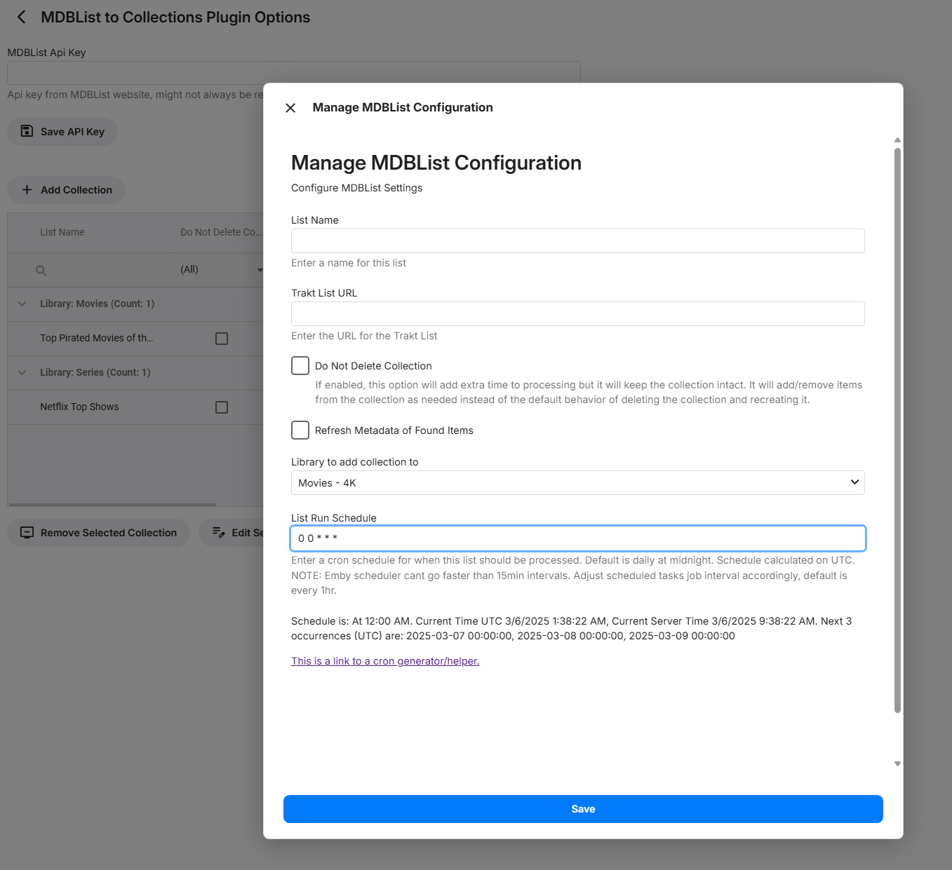The height and width of the screenshot is (870, 952).
Task: Tick the Netflix Top Shows row checkbox
Action: click(222, 407)
